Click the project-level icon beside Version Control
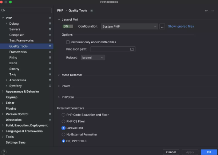This screenshot has height=155, width=218. coord(50,114)
